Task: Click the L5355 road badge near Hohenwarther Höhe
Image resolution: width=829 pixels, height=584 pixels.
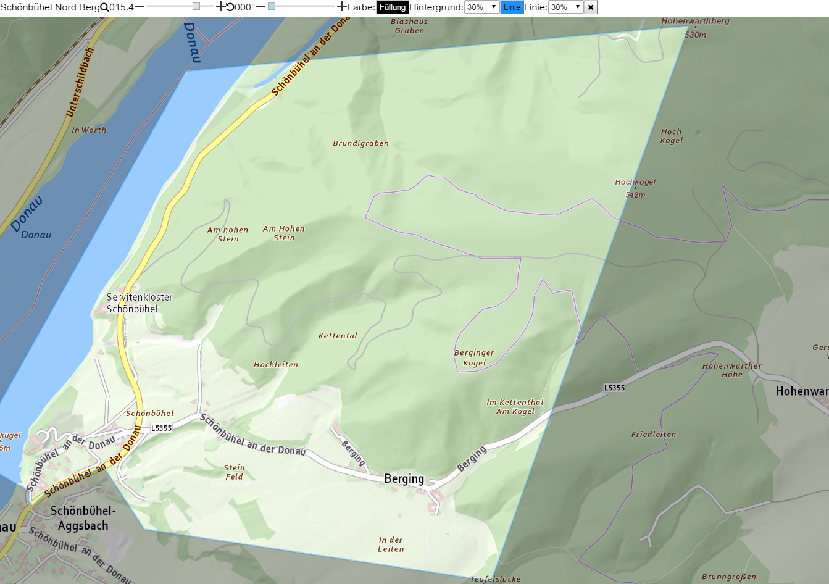Action: click(614, 388)
